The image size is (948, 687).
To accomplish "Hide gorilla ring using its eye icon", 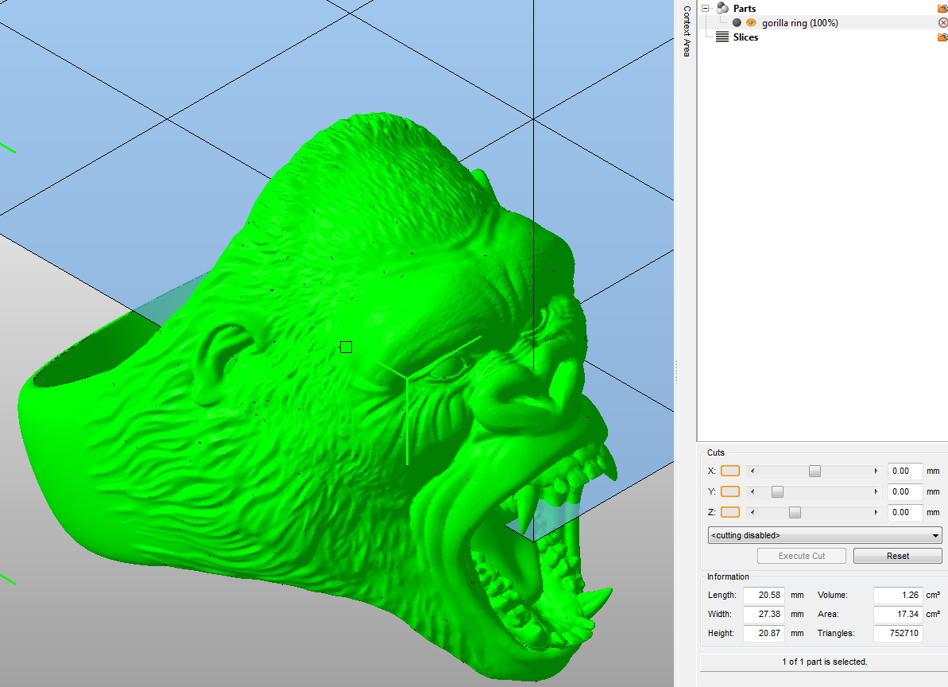I will click(751, 23).
